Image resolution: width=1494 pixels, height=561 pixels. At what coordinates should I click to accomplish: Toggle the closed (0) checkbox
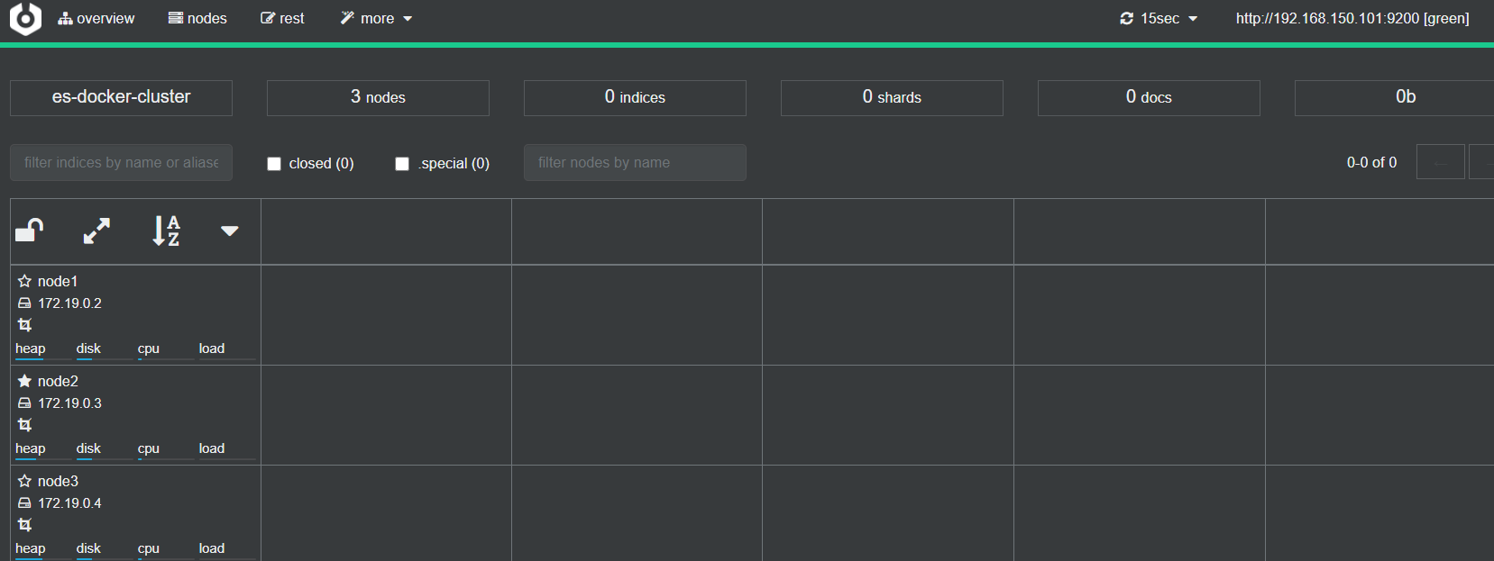click(x=274, y=164)
